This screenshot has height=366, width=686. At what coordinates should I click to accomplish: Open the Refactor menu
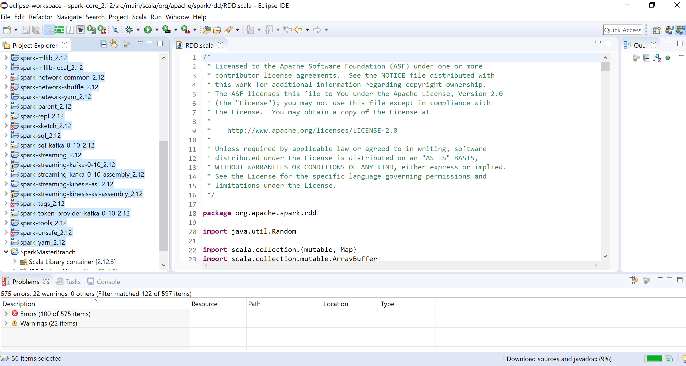41,17
